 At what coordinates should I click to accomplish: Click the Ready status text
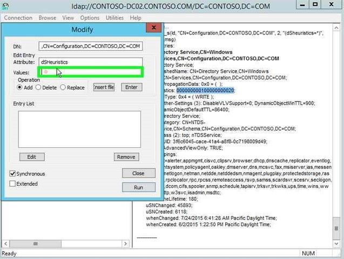(x=9, y=254)
